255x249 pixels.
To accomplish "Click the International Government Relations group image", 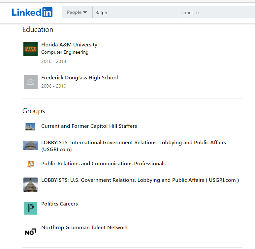I will coord(30,146).
